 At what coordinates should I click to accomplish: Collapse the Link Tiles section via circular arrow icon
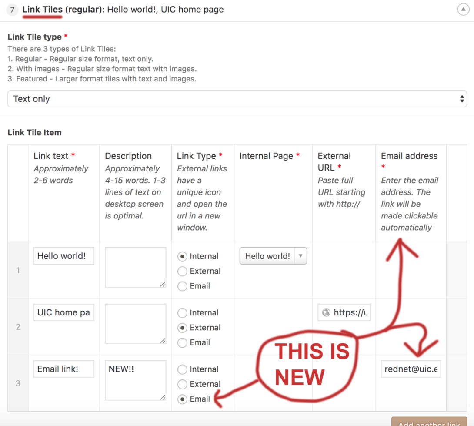(x=463, y=9)
